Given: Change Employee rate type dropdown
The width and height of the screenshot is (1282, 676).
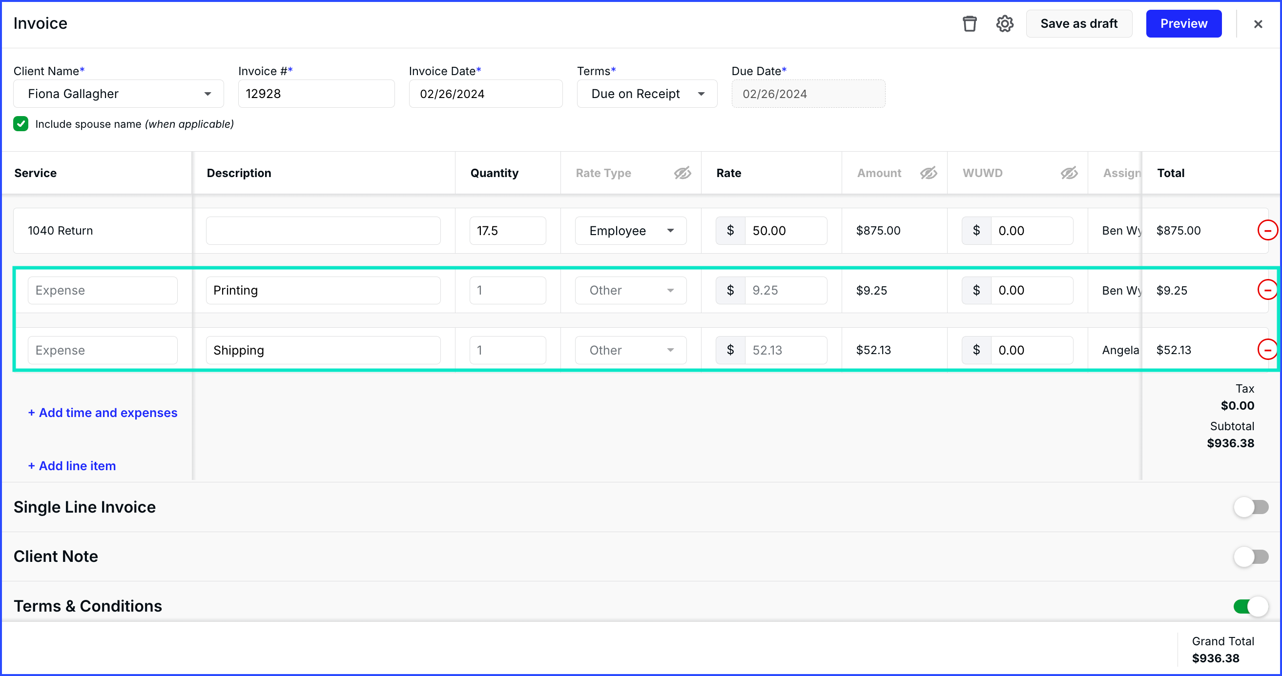Looking at the screenshot, I should (630, 231).
